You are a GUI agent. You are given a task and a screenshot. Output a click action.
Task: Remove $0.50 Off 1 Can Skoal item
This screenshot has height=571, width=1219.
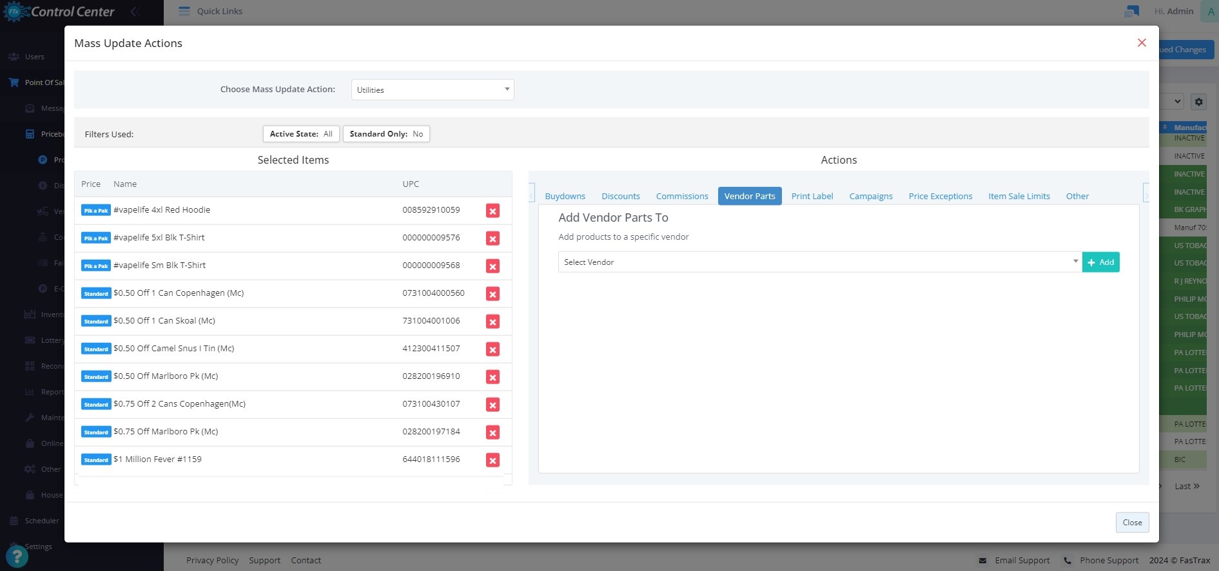[492, 322]
